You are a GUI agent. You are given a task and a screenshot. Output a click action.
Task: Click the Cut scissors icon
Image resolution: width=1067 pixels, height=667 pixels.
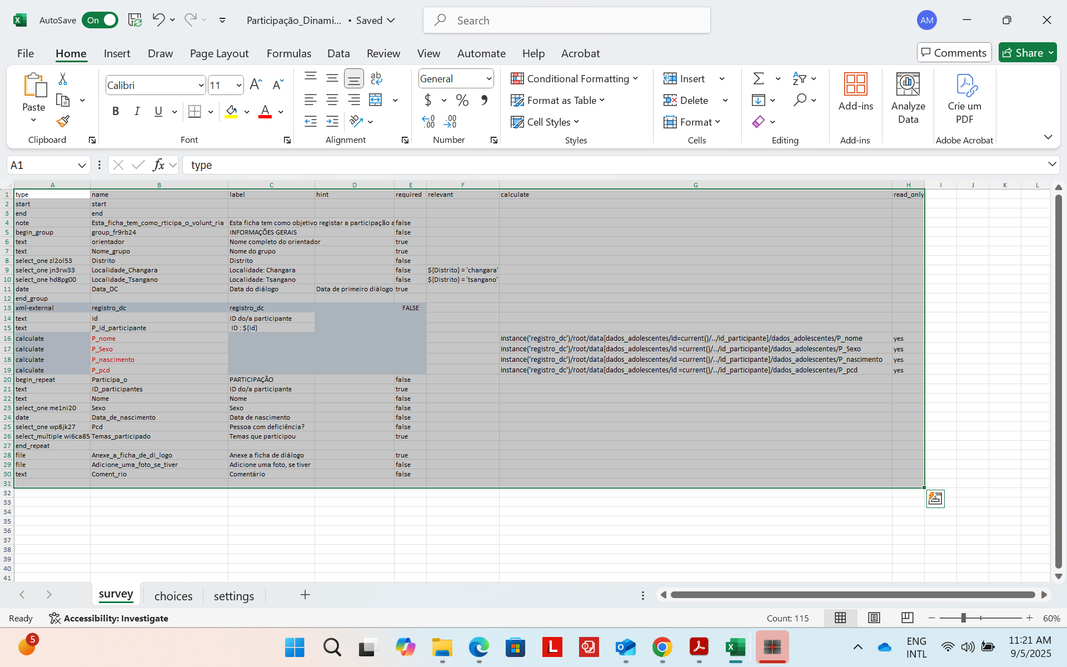point(63,79)
